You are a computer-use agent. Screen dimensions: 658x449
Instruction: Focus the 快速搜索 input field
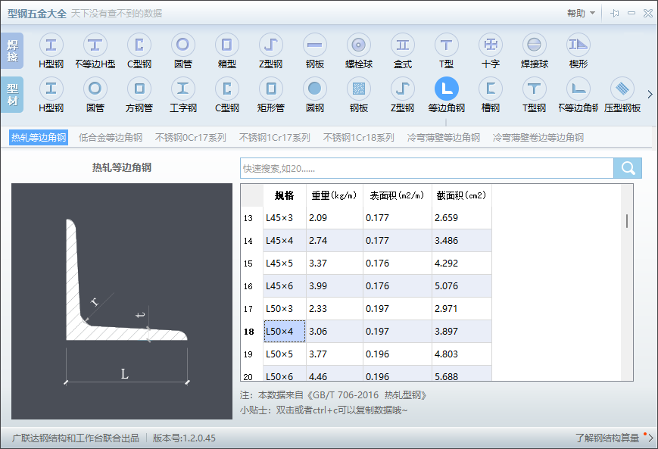[427, 168]
